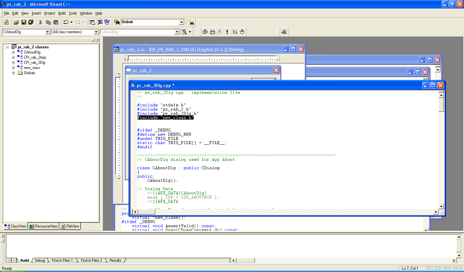This screenshot has height=272, width=464.
Task: Click the code editor horizontal scrollbar right arrow
Action: (436, 212)
